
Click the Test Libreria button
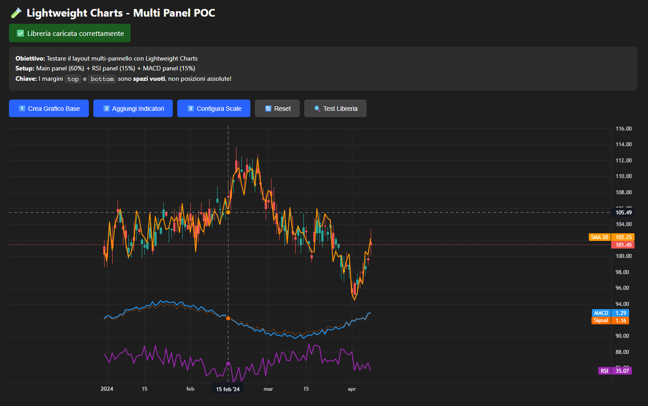tap(335, 109)
